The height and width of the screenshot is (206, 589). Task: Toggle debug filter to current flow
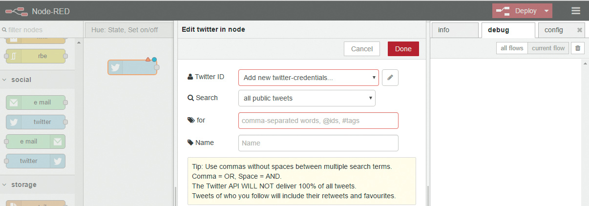[x=548, y=48]
